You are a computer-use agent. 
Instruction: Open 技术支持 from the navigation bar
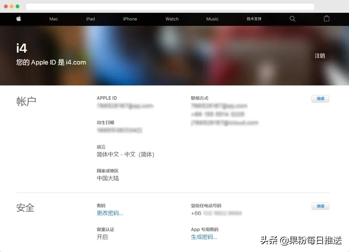point(254,19)
